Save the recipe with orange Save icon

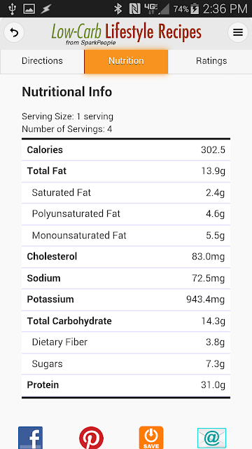click(x=151, y=438)
